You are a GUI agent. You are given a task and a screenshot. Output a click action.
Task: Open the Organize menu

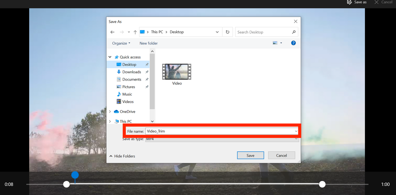point(121,43)
